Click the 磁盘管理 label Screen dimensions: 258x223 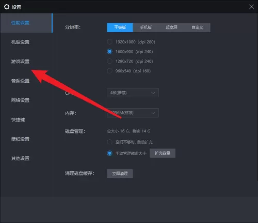click(75, 131)
